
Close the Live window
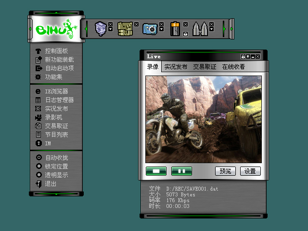[258, 57]
